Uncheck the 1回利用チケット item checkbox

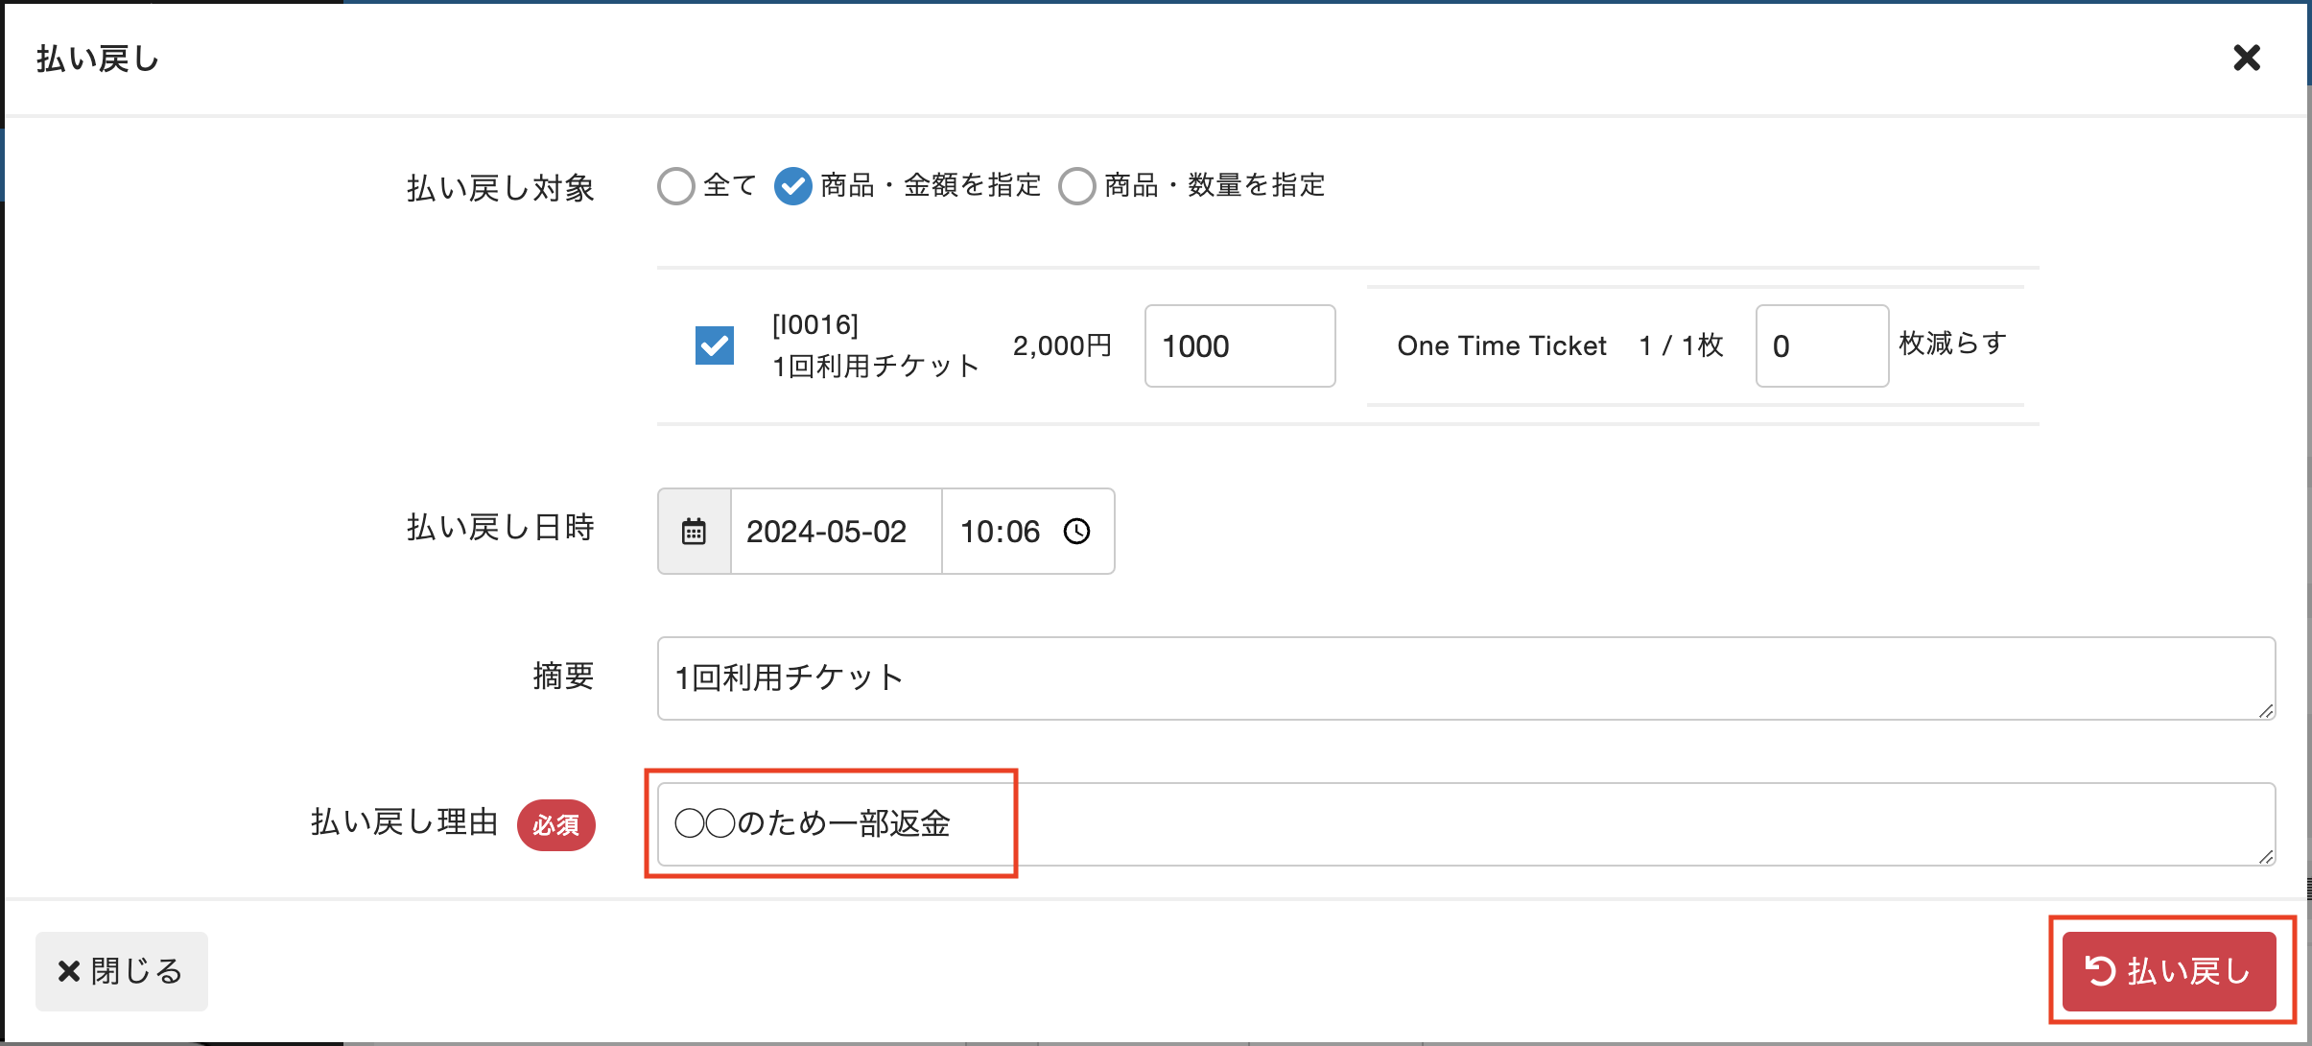point(715,345)
